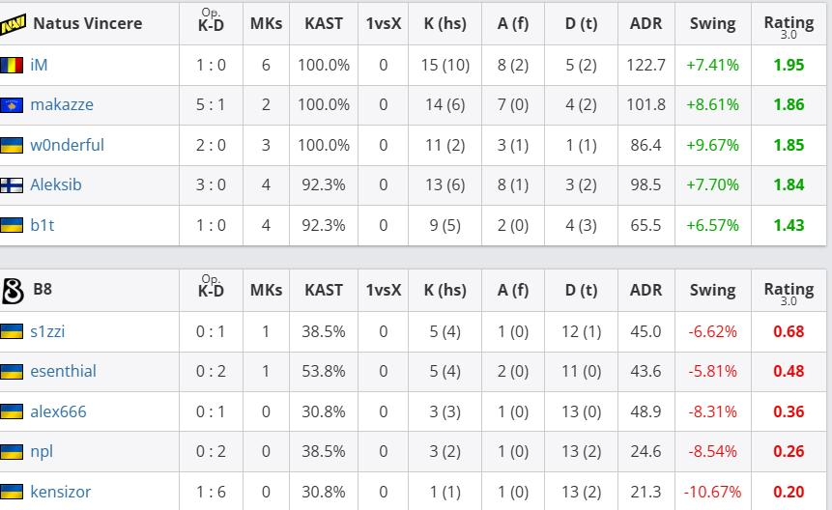The image size is (832, 510).
Task: Open npl's player profile link
Action: [42, 451]
